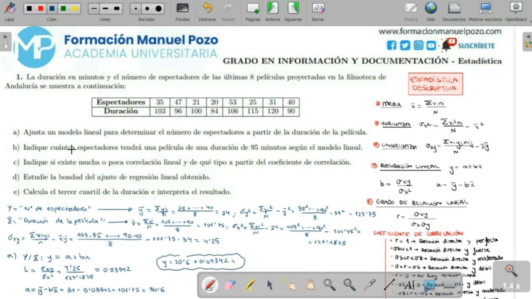Open the OpenBoard main menu
This screenshot has height=299, width=532.
coord(516,9)
